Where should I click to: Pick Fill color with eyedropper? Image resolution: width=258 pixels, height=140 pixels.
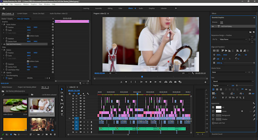click(x=254, y=107)
